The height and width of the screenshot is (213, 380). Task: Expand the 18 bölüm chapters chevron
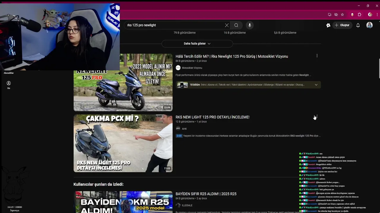point(316,85)
